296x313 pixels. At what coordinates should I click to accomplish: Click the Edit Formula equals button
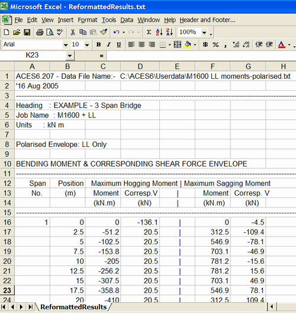101,56
